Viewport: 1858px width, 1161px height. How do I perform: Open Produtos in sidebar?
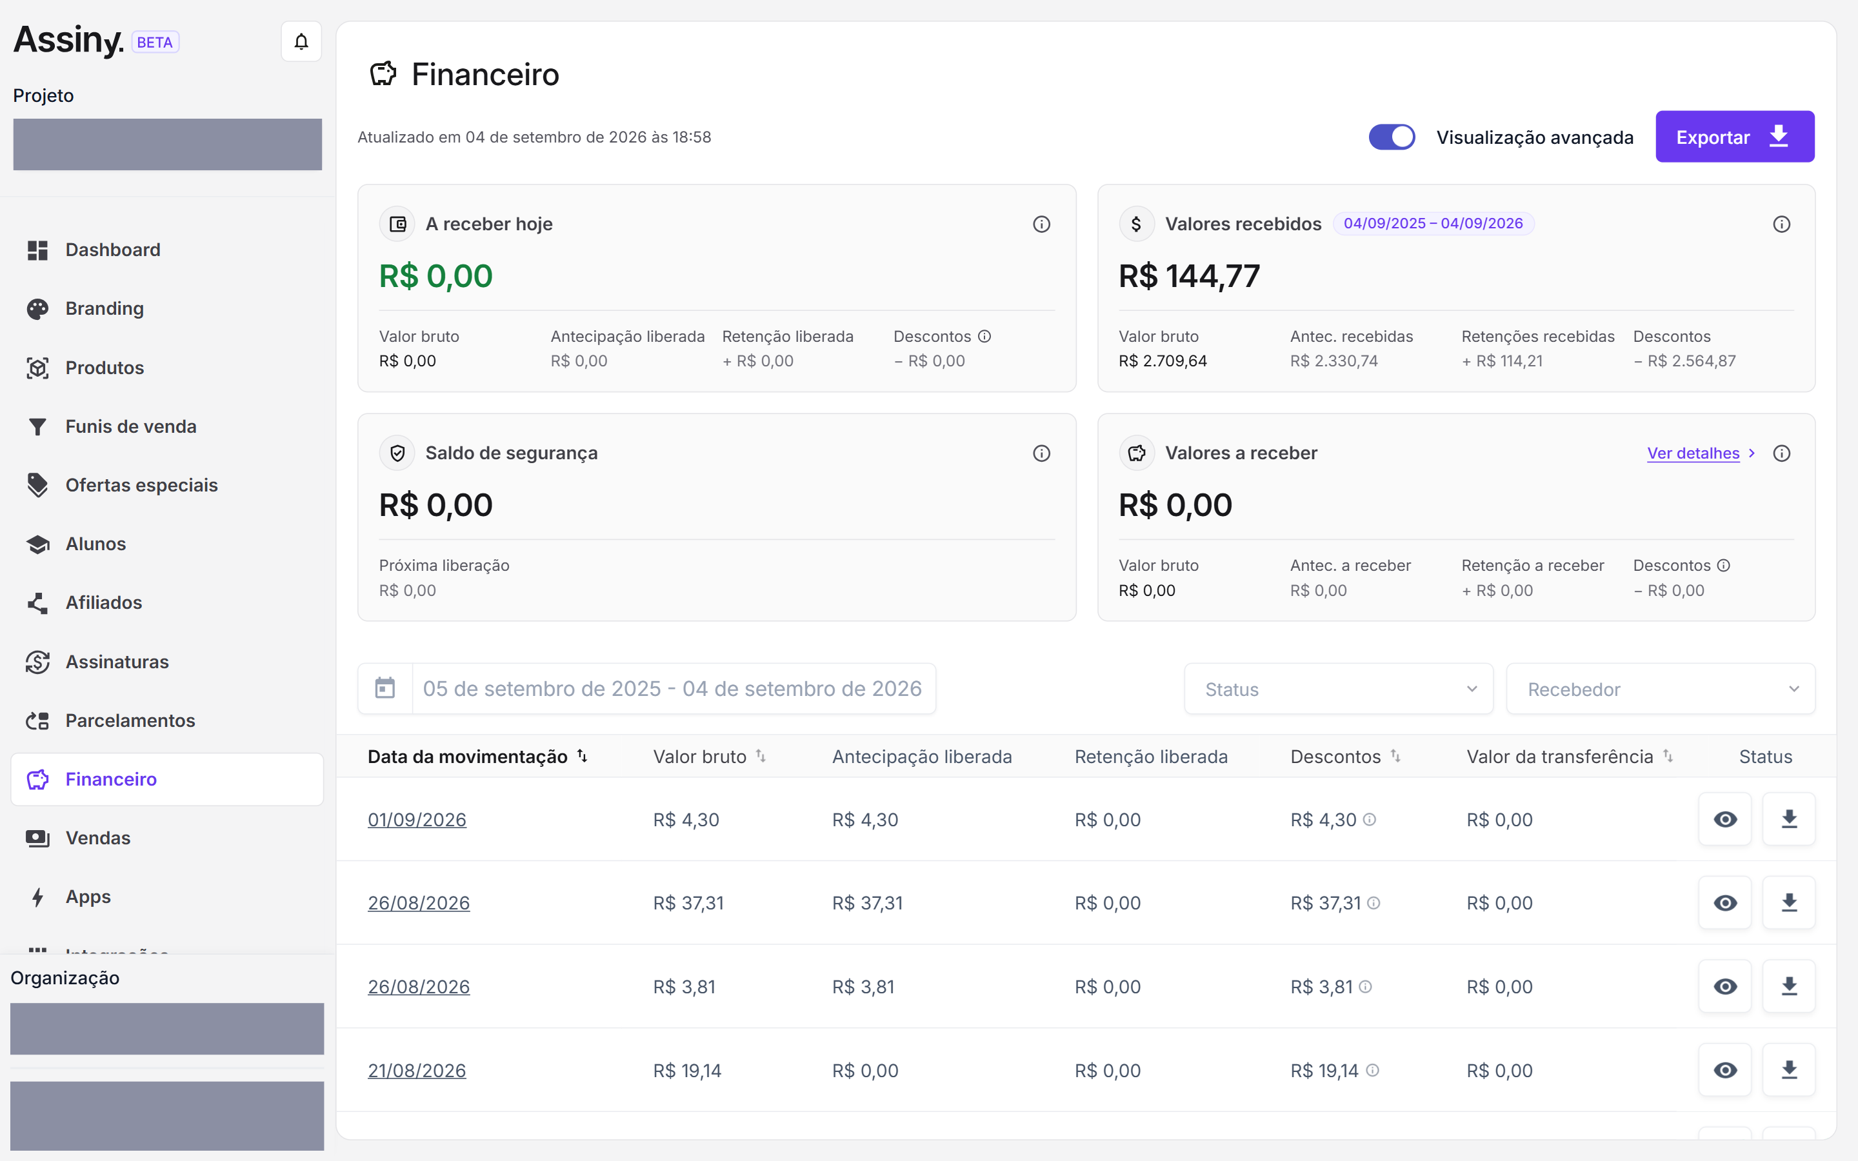tap(166, 368)
